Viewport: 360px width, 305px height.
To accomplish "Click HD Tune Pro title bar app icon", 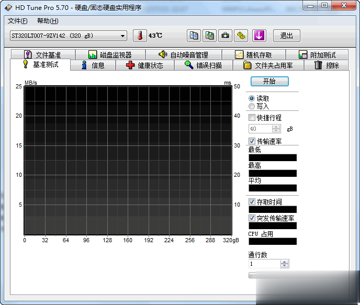I will point(8,7).
